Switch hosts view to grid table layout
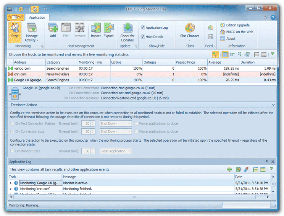Image resolution: width=284 pixels, height=216 pixels. (225, 54)
